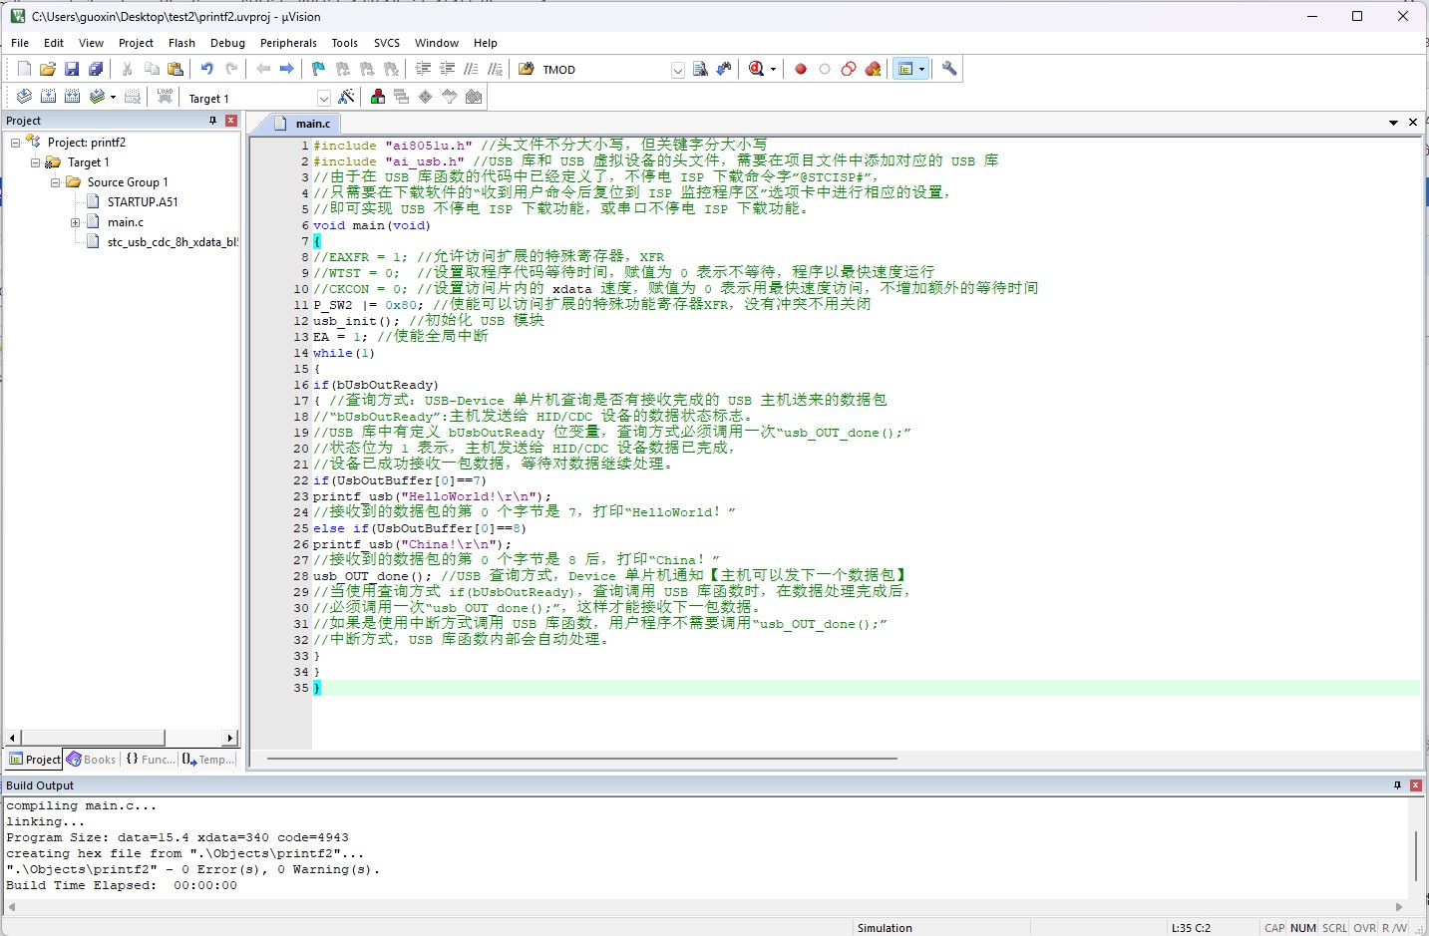1429x936 pixels.
Task: Translate current file icon
Action: pos(24,97)
